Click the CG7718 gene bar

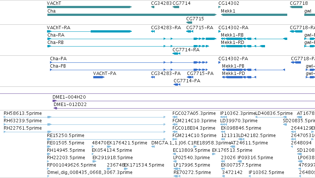click(296, 7)
